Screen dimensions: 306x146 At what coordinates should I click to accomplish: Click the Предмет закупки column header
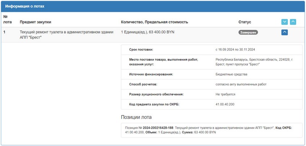coord(36,22)
